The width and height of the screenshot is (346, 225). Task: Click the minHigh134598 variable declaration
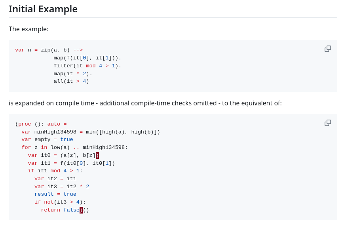click(91, 132)
